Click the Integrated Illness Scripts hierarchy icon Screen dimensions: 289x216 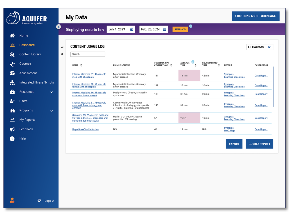(x=12, y=82)
